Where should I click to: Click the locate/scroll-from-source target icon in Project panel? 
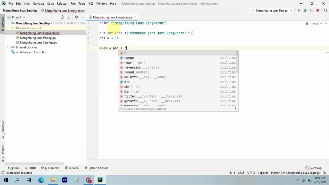click(x=62, y=17)
